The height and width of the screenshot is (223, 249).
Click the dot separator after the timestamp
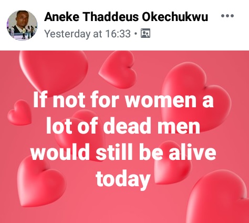[136, 33]
